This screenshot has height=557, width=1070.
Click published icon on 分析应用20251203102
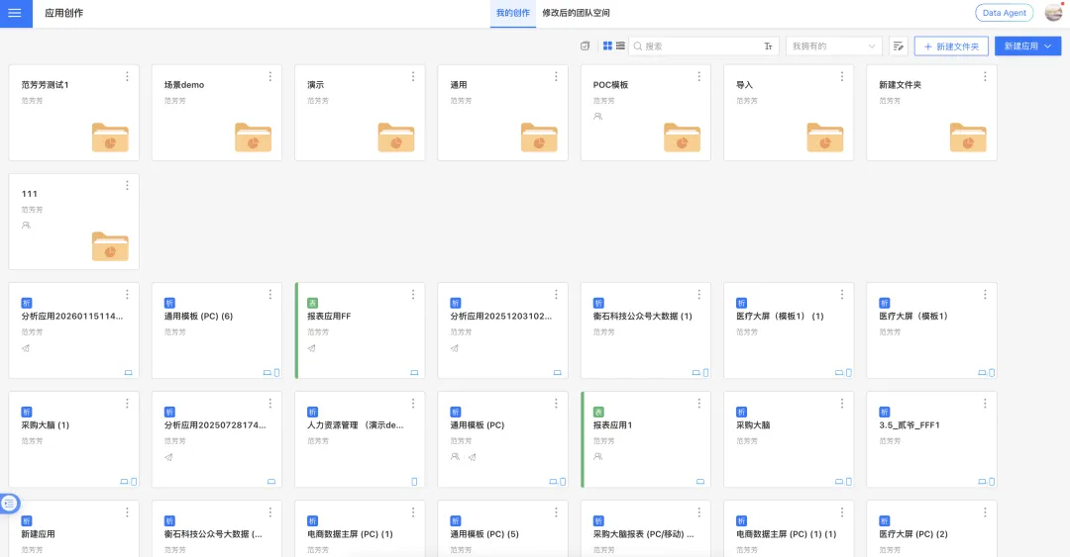[455, 348]
